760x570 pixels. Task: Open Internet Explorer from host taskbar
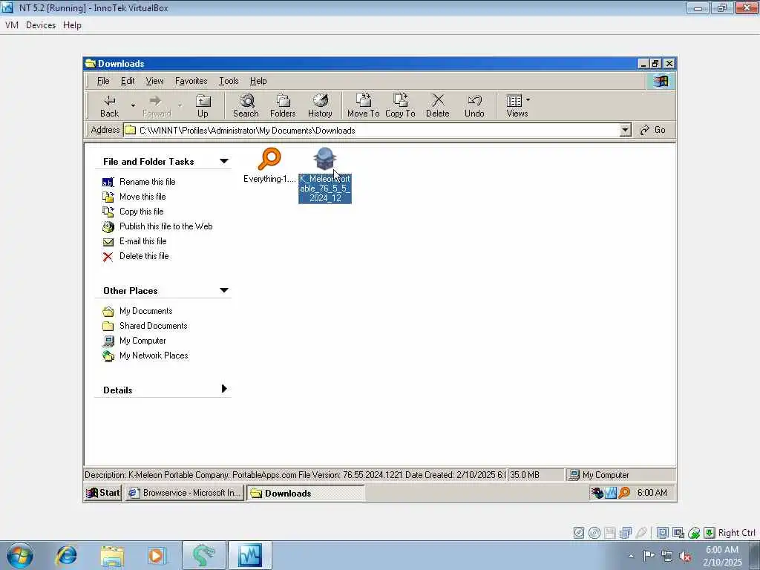point(66,555)
